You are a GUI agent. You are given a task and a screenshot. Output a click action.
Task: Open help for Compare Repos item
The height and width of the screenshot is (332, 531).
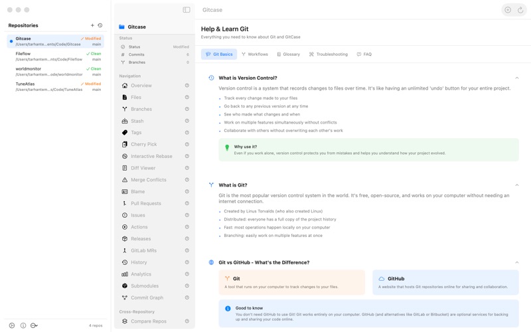(x=187, y=321)
